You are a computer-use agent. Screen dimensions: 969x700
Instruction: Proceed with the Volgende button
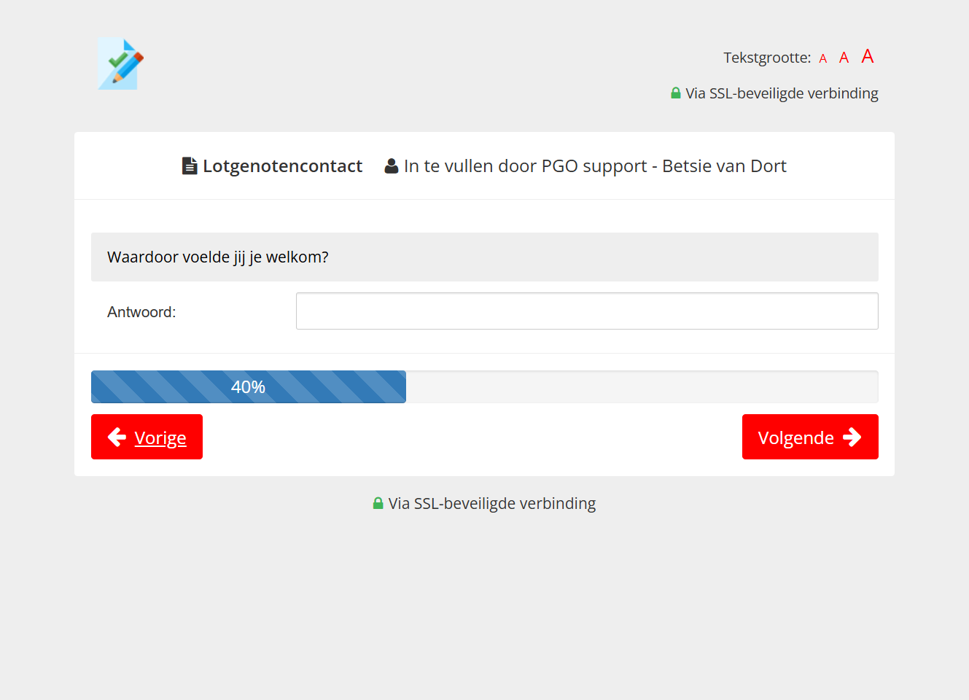pyautogui.click(x=810, y=437)
